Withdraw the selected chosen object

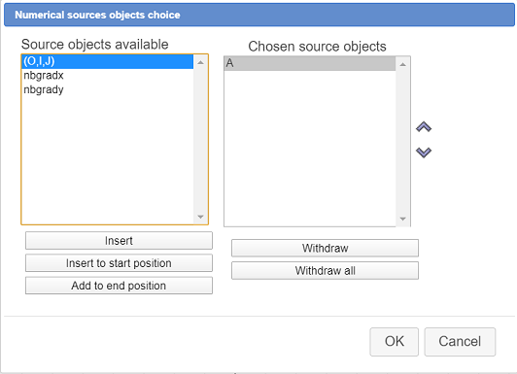click(x=326, y=248)
